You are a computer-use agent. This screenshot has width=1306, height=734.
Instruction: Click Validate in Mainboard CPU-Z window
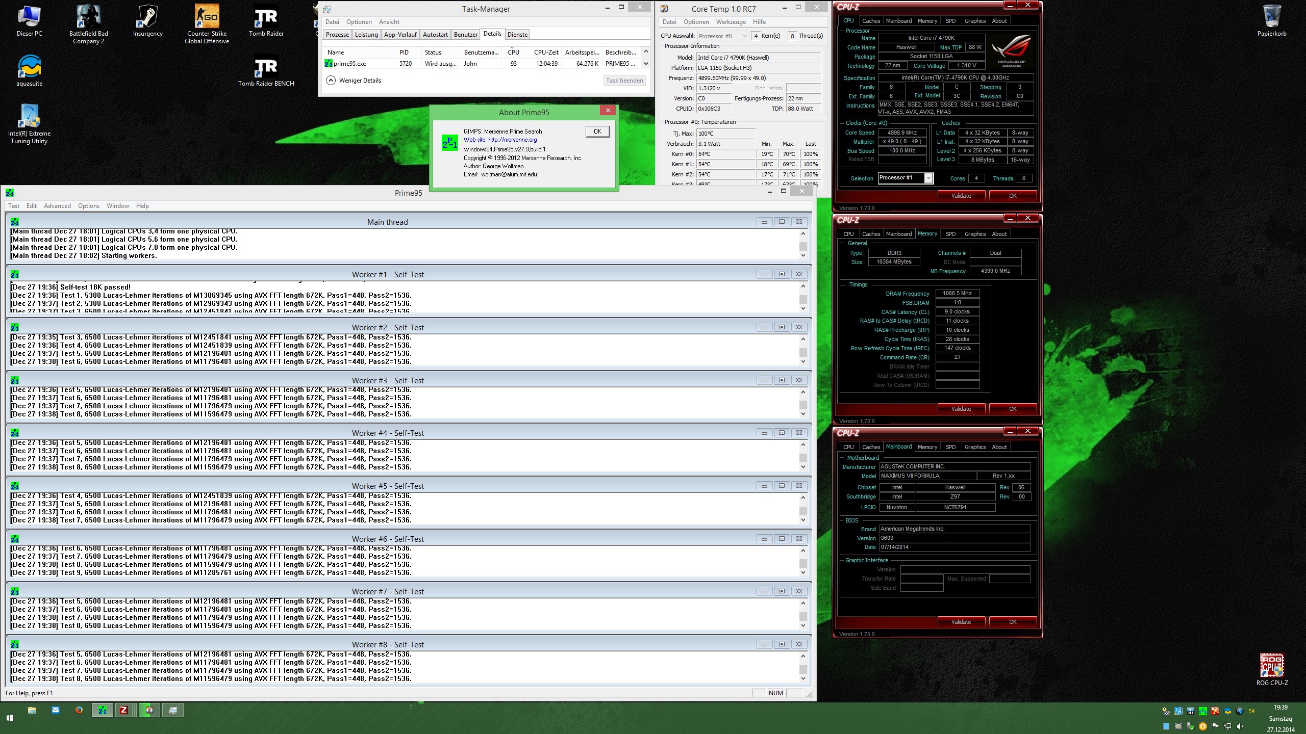tap(961, 622)
